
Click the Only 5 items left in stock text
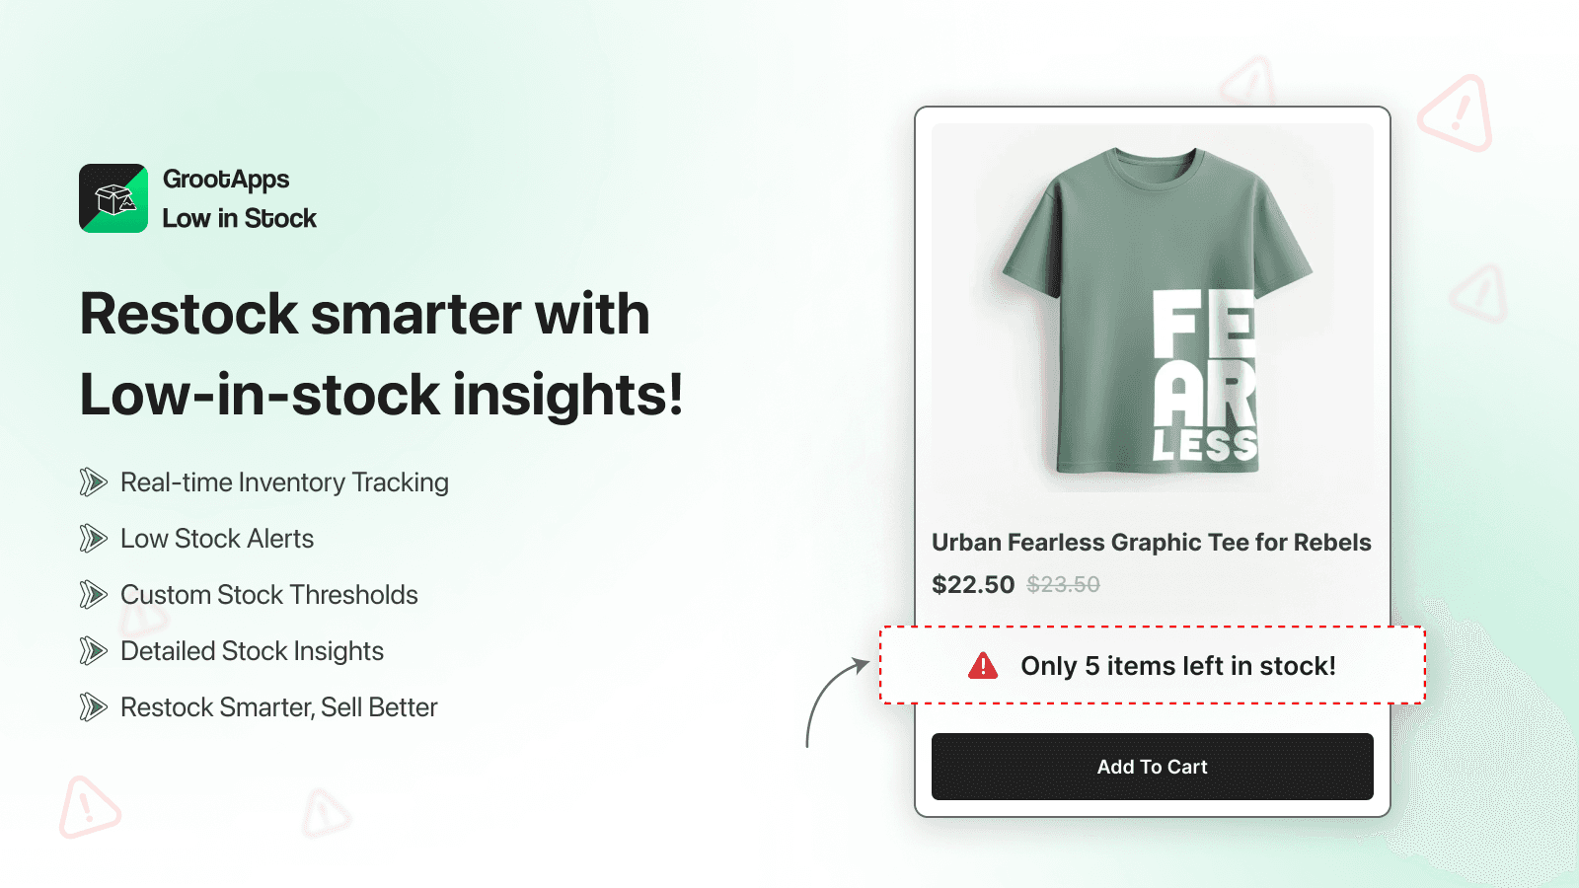coord(1177,666)
